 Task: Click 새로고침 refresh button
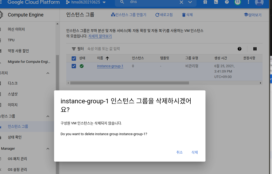coord(164,15)
